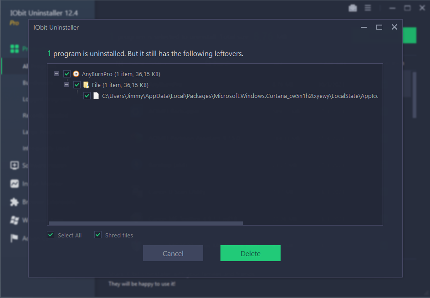The height and width of the screenshot is (298, 430).
Task: Click the green Delete button
Action: [251, 253]
